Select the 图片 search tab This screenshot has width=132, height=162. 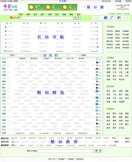(43, 15)
